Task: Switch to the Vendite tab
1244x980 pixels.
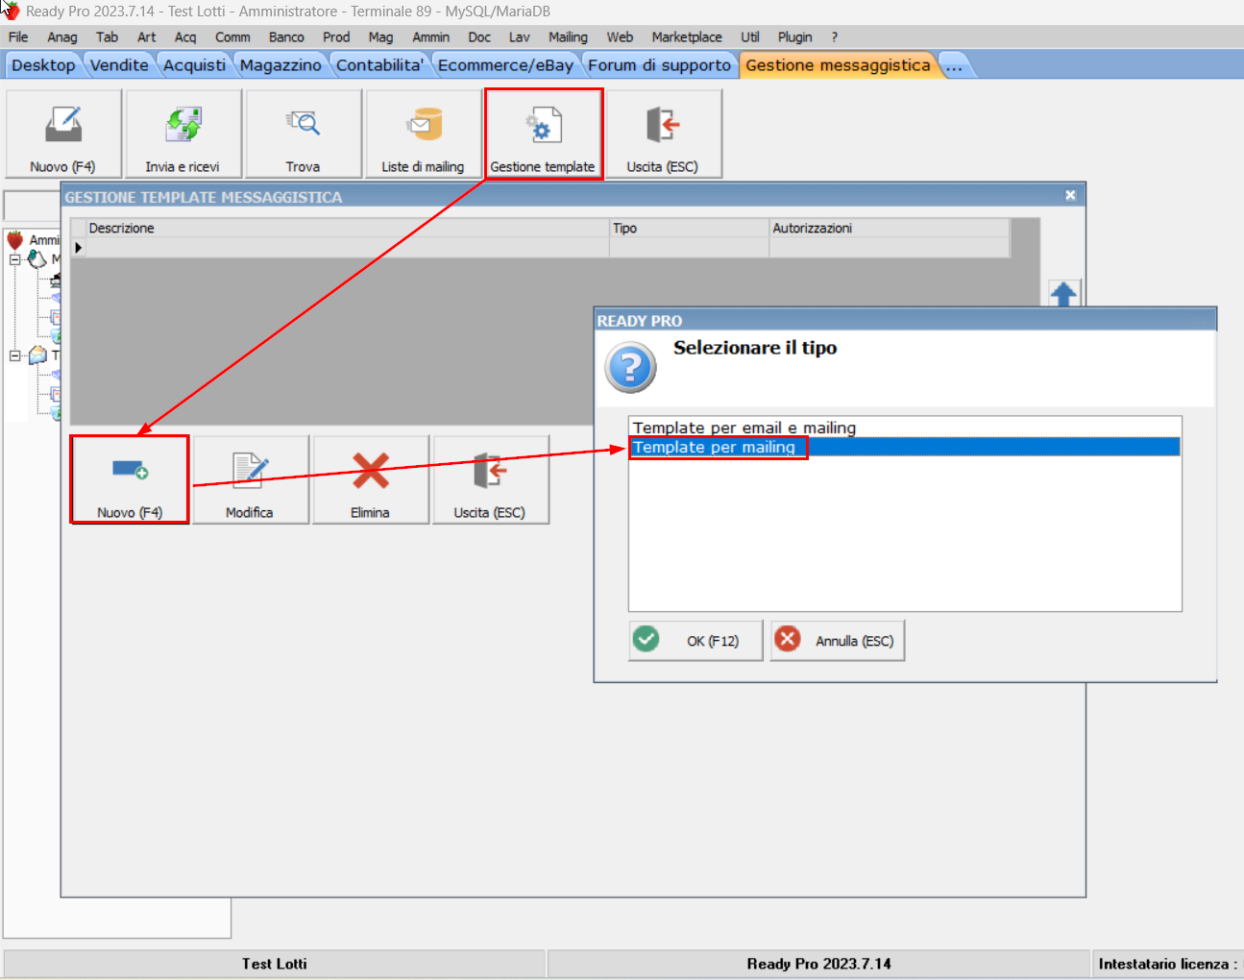Action: 119,65
